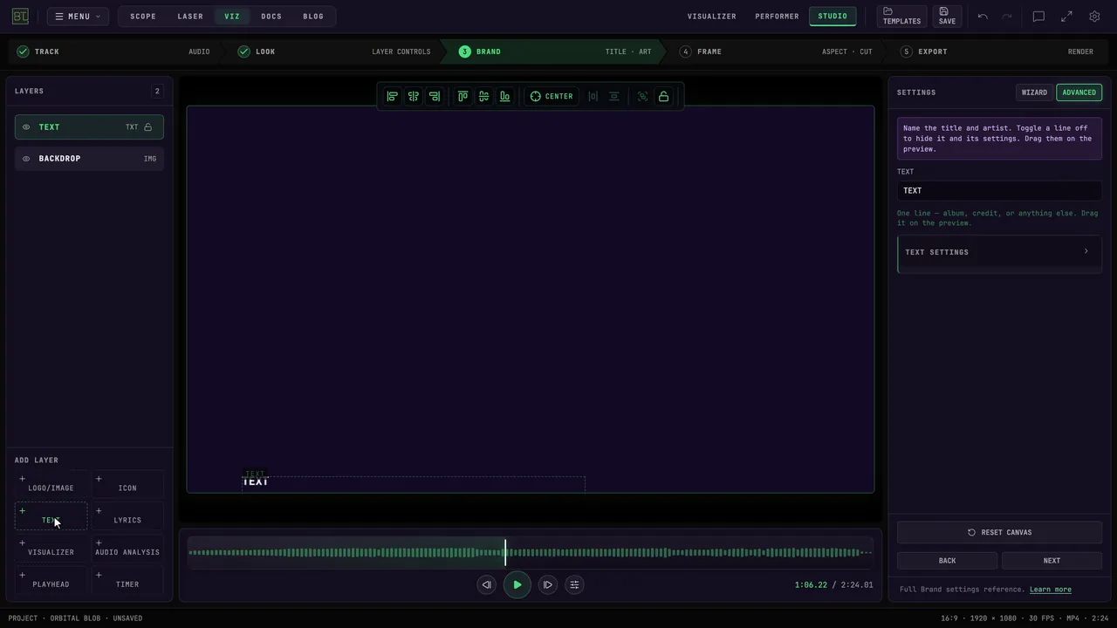Viewport: 1117px width, 628px height.
Task: Align selection to vertical middle
Action: tap(484, 96)
